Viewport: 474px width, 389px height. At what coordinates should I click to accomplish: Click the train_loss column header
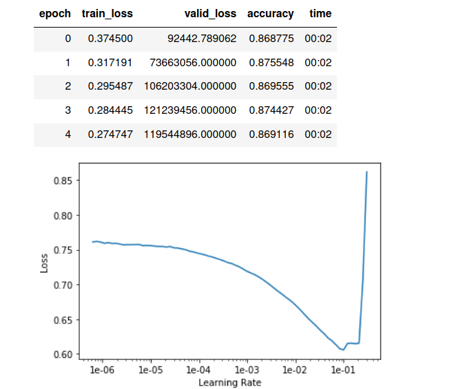pos(107,14)
